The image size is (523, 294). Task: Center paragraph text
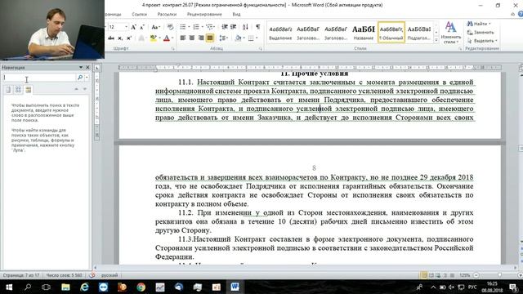(192, 38)
